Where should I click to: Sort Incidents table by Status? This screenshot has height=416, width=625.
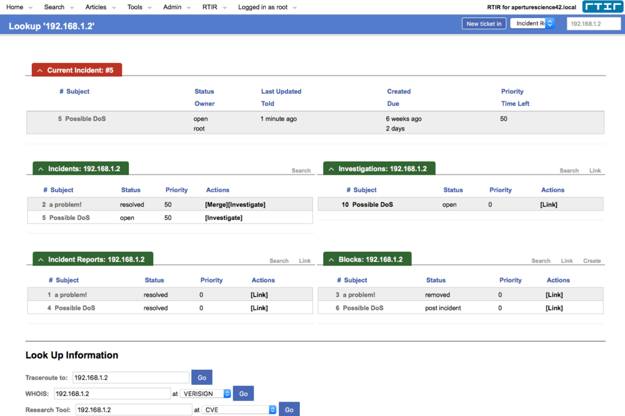[131, 190]
